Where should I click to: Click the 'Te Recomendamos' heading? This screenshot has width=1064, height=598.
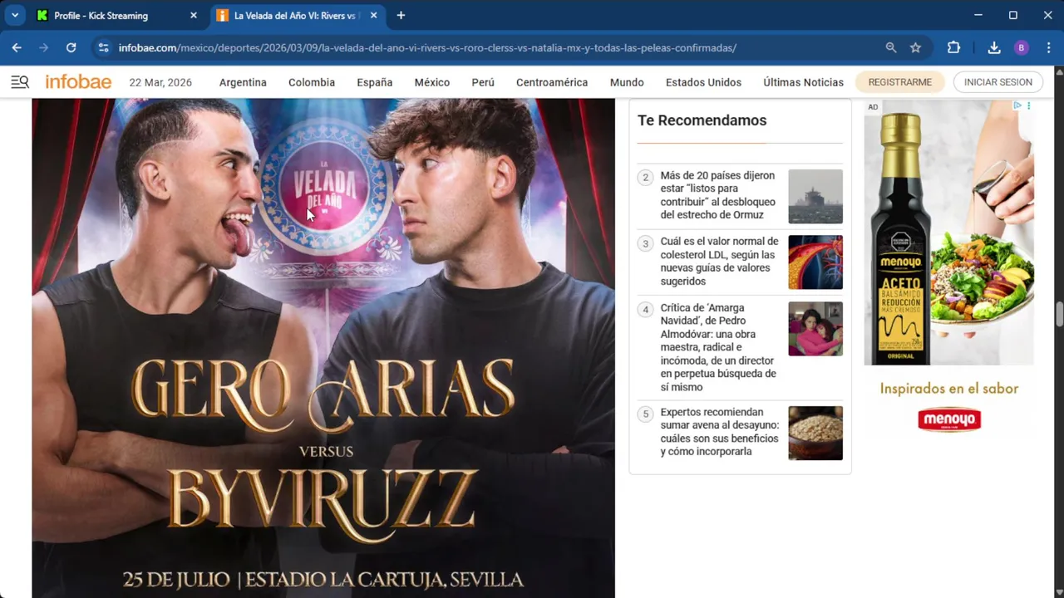point(702,120)
